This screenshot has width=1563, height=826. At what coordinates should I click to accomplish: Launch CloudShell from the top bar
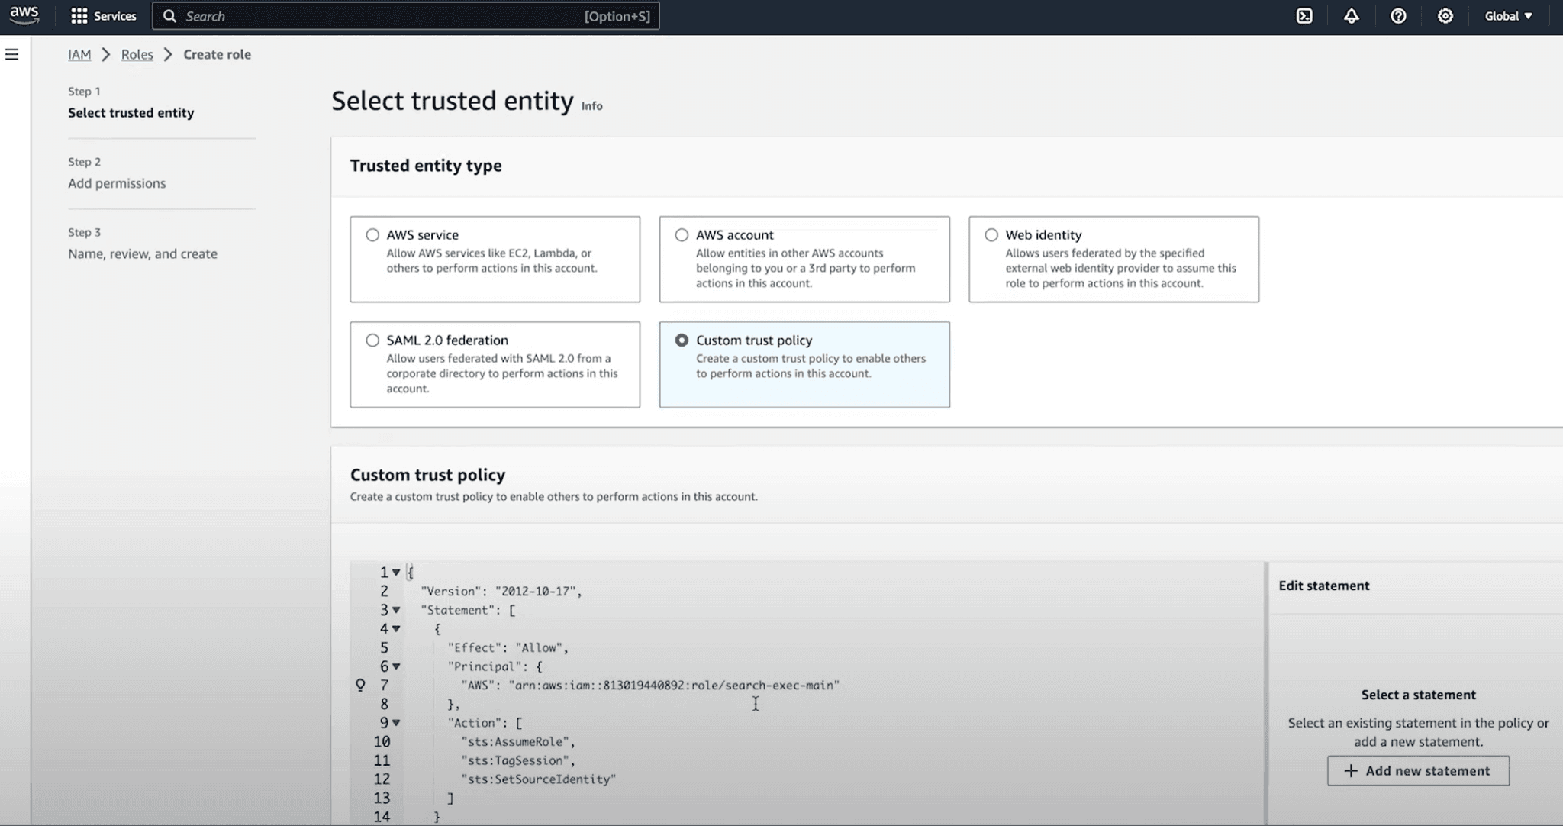pyautogui.click(x=1304, y=16)
